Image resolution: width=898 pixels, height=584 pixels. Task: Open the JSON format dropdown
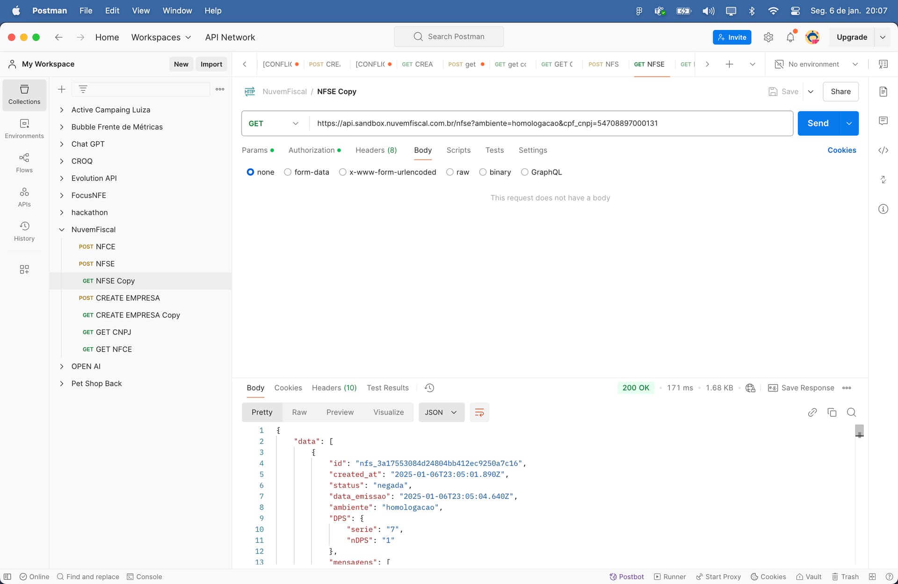pyautogui.click(x=441, y=412)
